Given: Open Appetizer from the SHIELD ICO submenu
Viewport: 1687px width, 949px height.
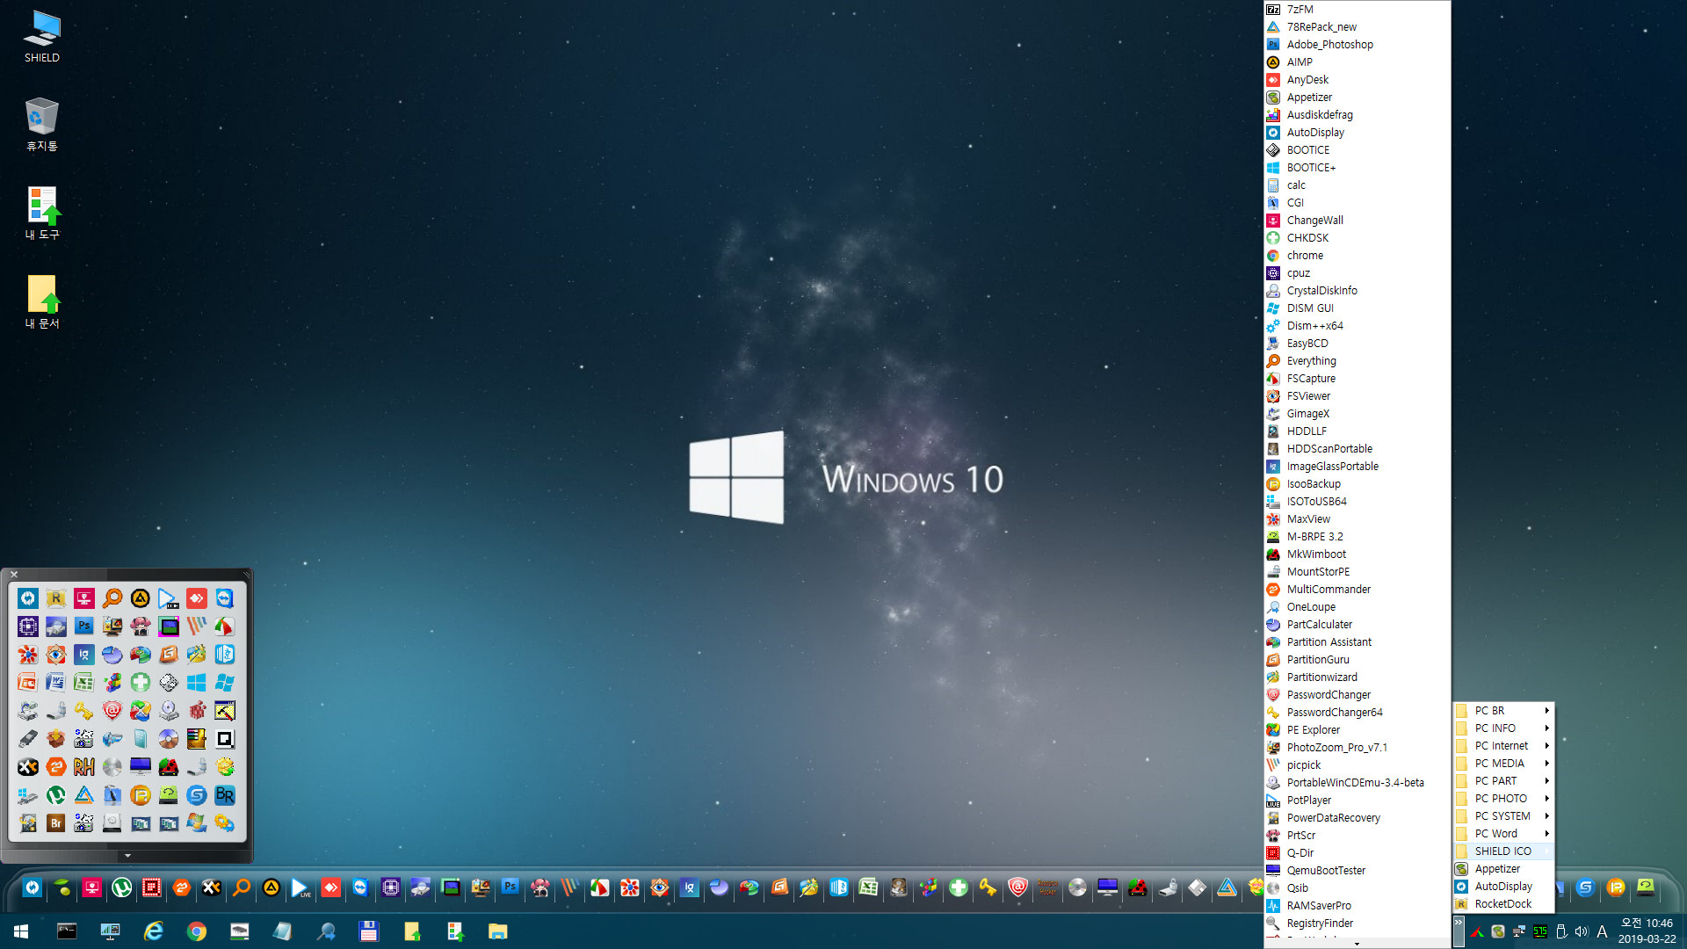Looking at the screenshot, I should pos(1503,868).
